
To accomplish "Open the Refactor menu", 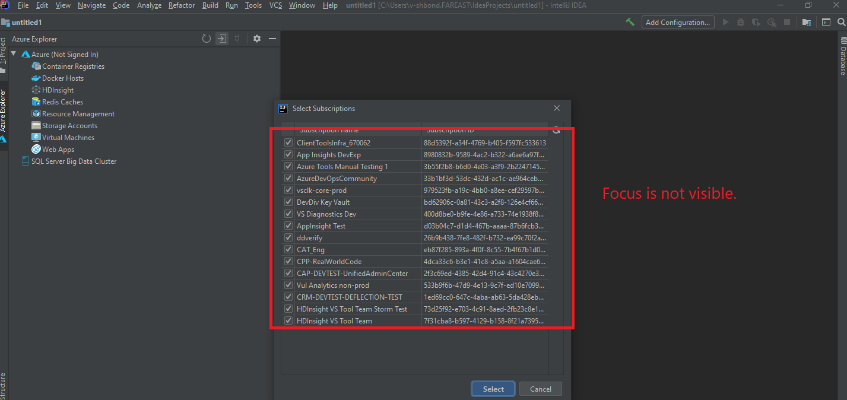I will (181, 5).
